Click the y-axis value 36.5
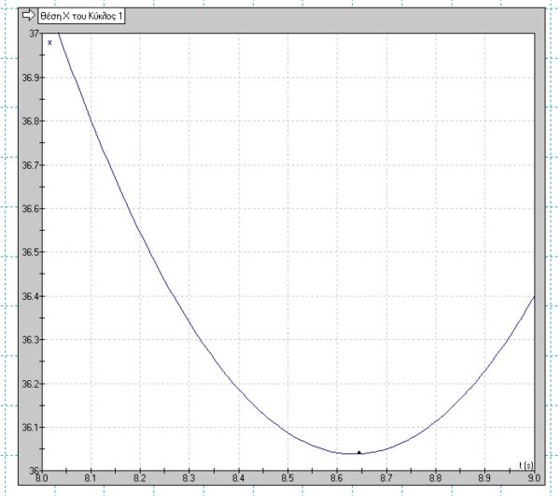The width and height of the screenshot is (560, 496). [31, 252]
